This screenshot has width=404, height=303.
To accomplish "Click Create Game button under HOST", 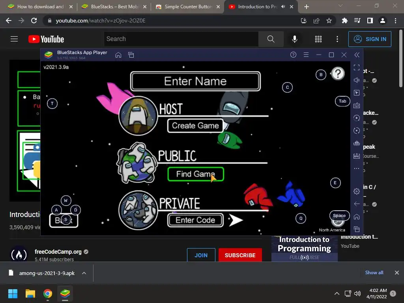I will click(x=195, y=126).
